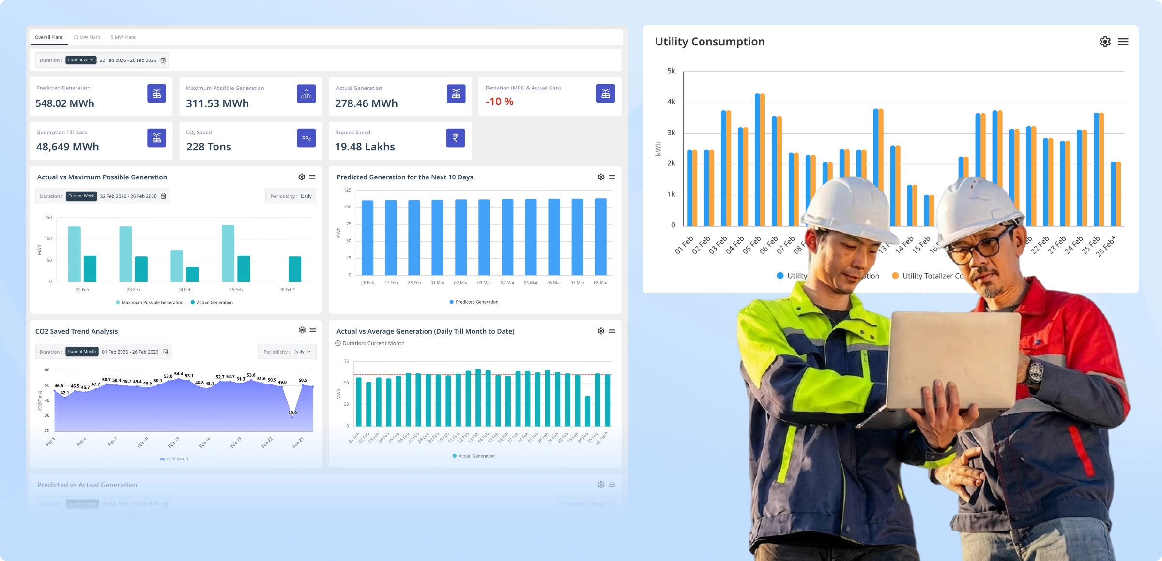Click Current Month button in CO2 panel
The image size is (1162, 561).
(82, 352)
